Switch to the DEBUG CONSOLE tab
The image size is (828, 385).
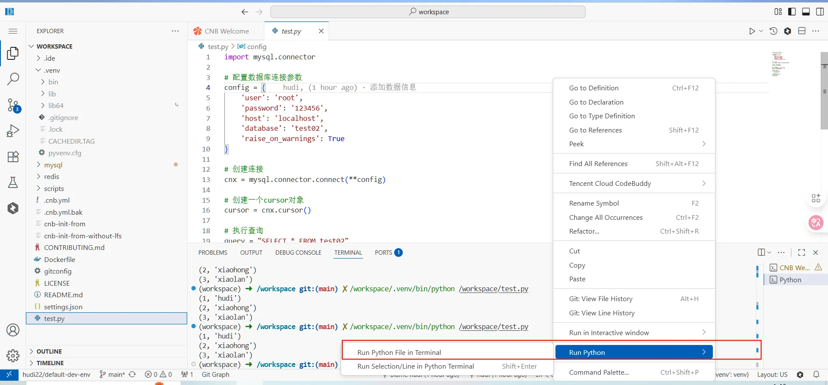click(298, 253)
